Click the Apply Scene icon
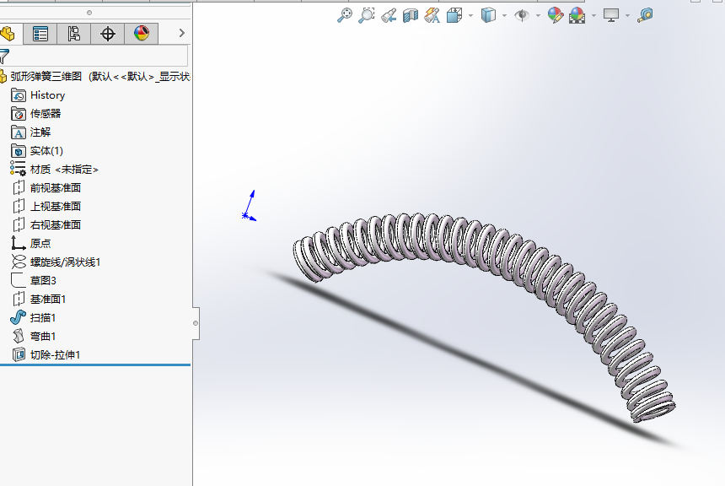Screen dimensions: 725x486 (577, 15)
